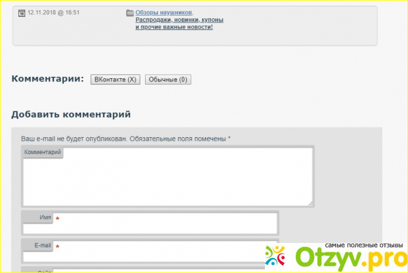Switch to the ВКонтакте (X) comments tab

click(x=115, y=80)
